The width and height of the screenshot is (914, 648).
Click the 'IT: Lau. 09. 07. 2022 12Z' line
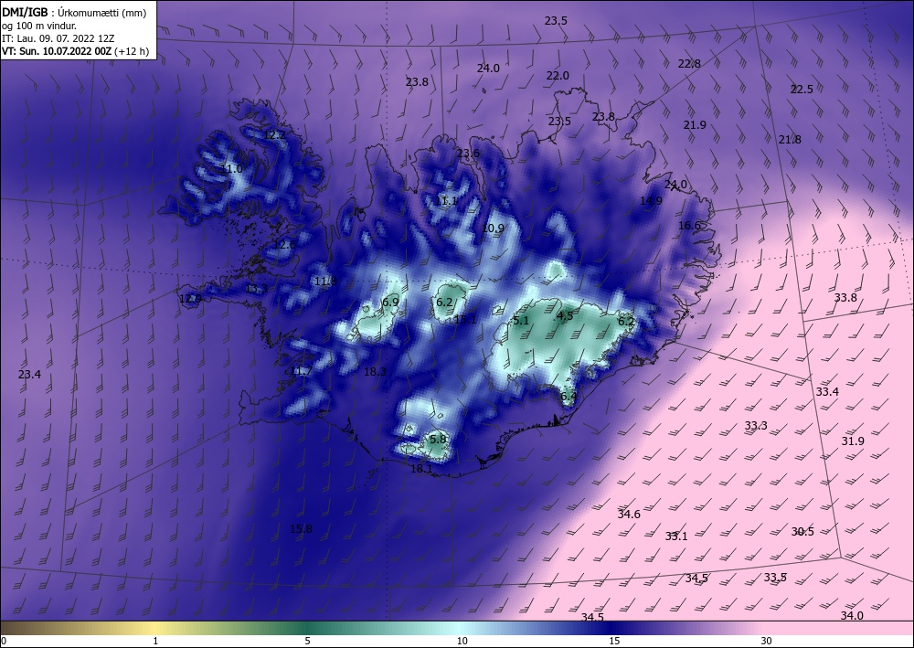click(58, 38)
